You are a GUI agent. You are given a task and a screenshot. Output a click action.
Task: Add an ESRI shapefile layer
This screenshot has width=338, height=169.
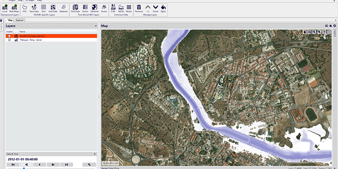(x=113, y=8)
